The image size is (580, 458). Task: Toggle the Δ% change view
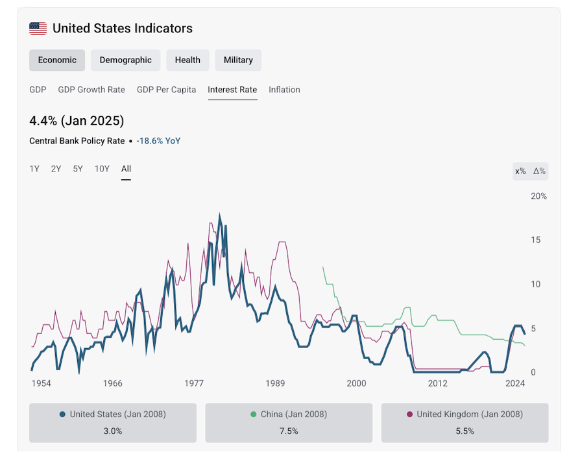click(x=539, y=171)
